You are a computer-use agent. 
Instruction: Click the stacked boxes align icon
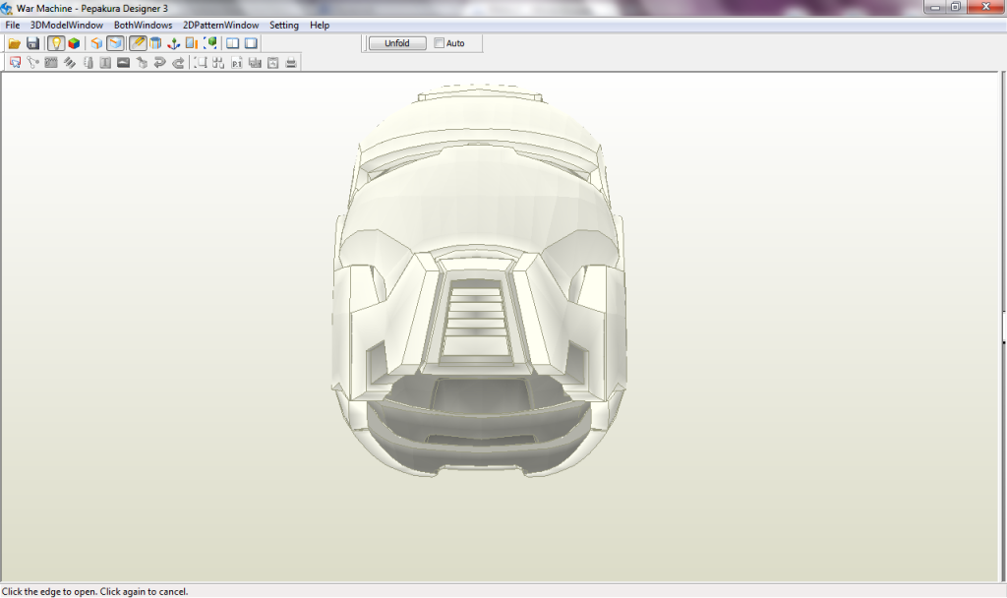(255, 63)
